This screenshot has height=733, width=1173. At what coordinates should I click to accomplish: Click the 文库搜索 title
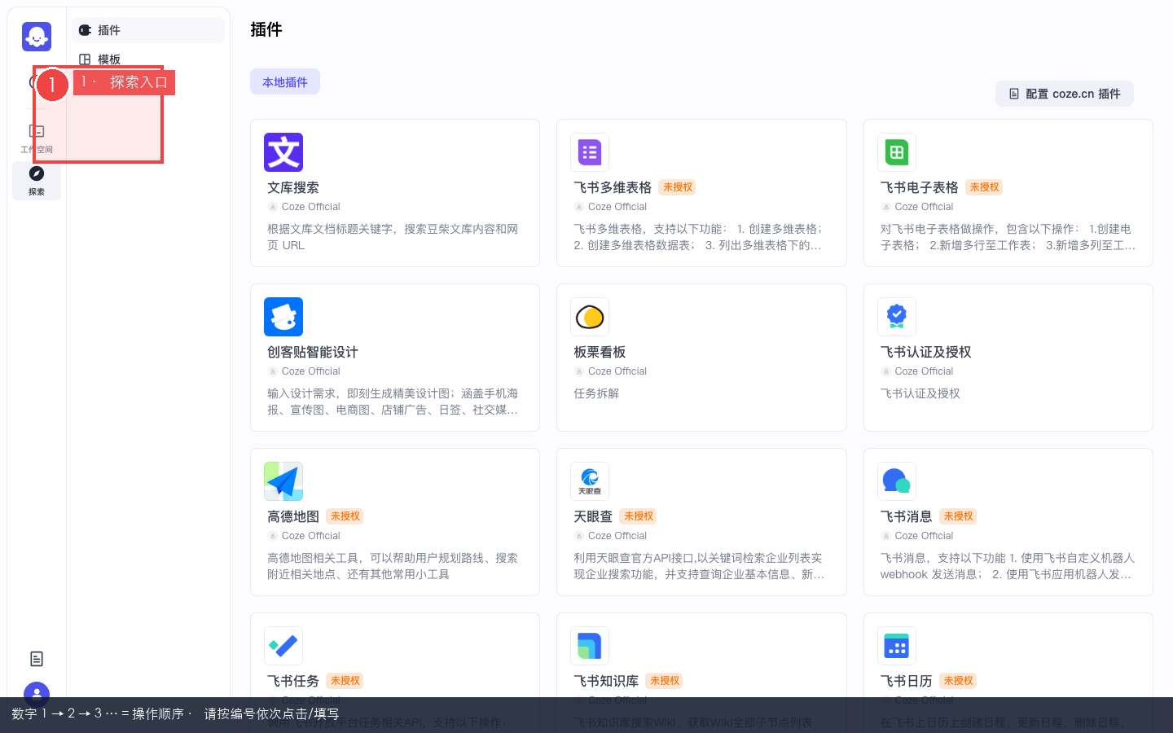(x=293, y=187)
